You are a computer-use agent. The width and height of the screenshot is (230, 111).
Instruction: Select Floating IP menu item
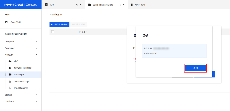pos(21,75)
